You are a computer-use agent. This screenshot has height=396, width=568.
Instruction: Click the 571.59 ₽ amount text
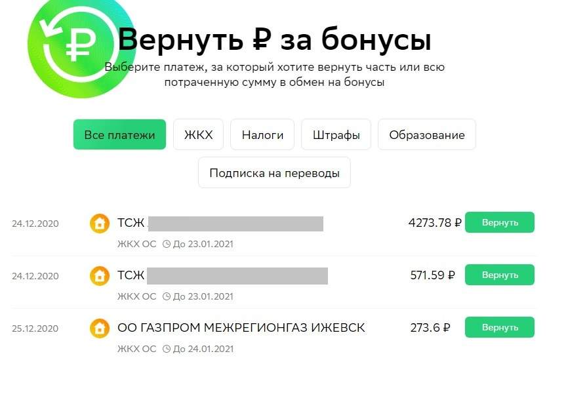coord(432,275)
